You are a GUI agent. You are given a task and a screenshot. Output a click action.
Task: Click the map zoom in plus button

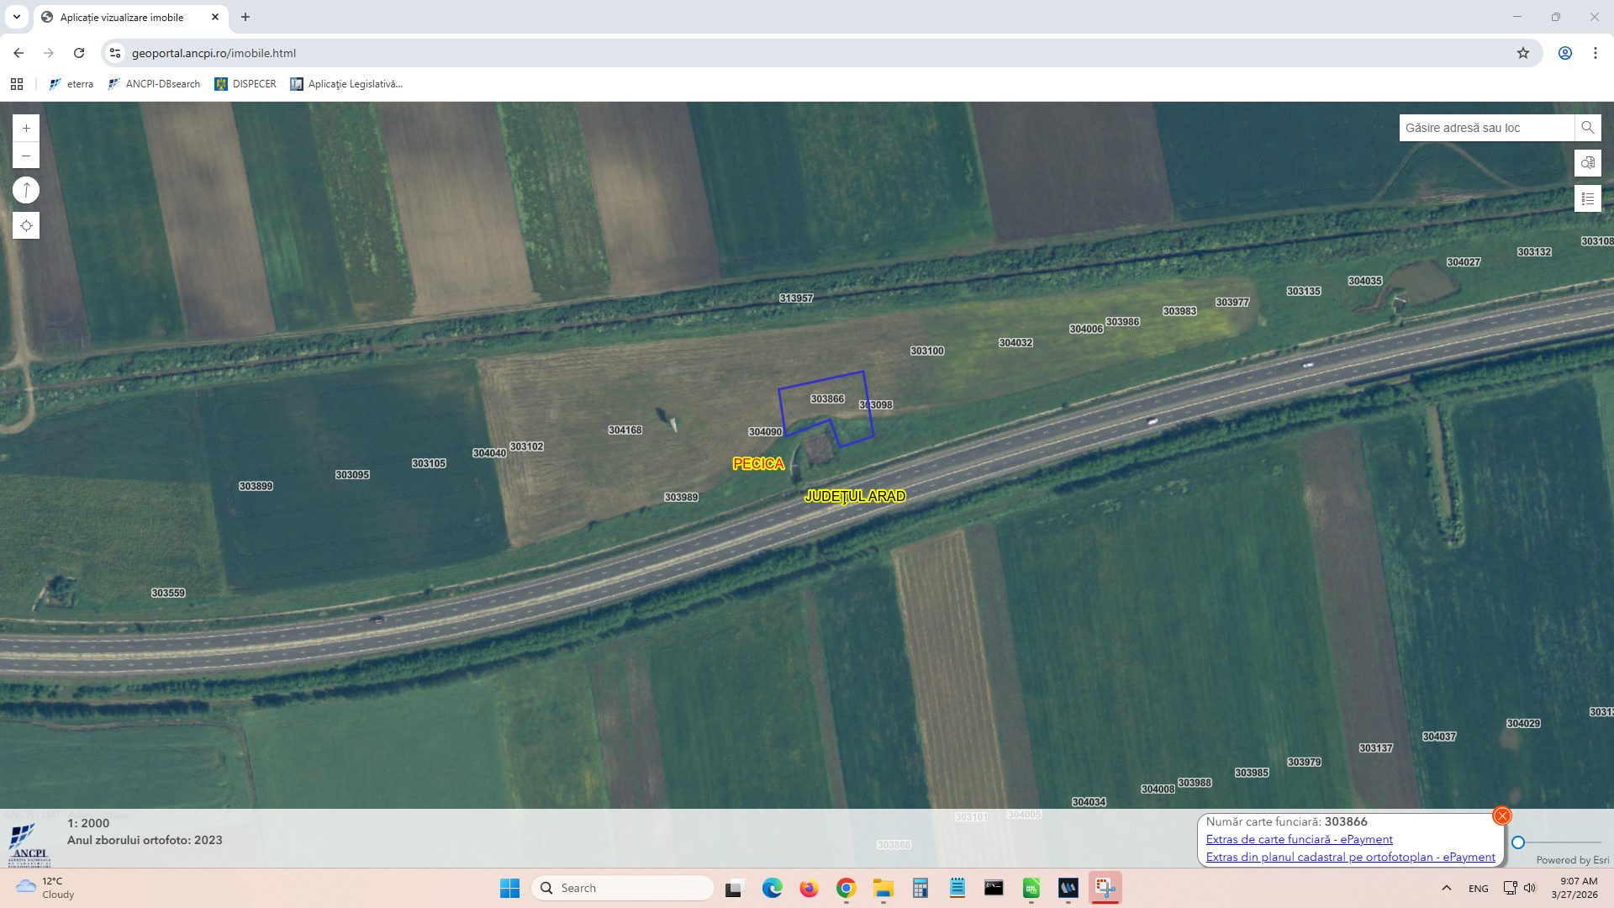coord(26,129)
